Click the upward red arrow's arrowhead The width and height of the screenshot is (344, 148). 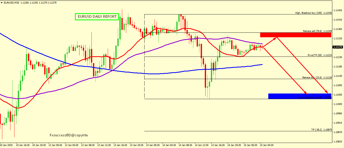(x=276, y=38)
